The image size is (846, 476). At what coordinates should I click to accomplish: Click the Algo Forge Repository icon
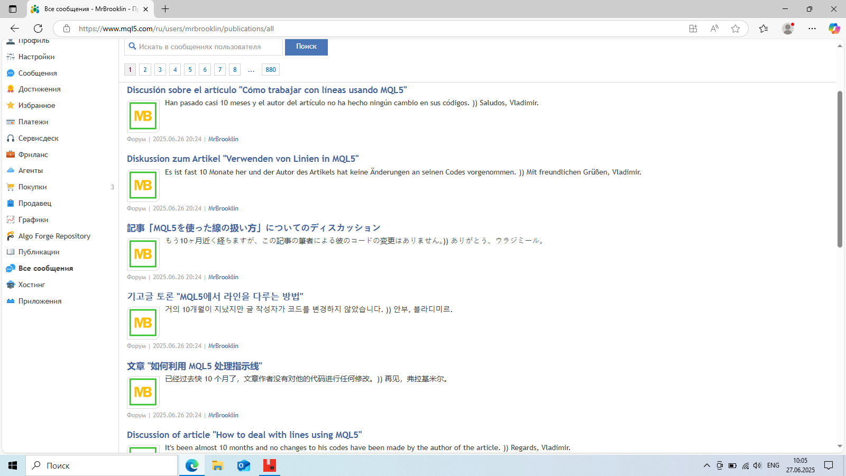point(11,236)
